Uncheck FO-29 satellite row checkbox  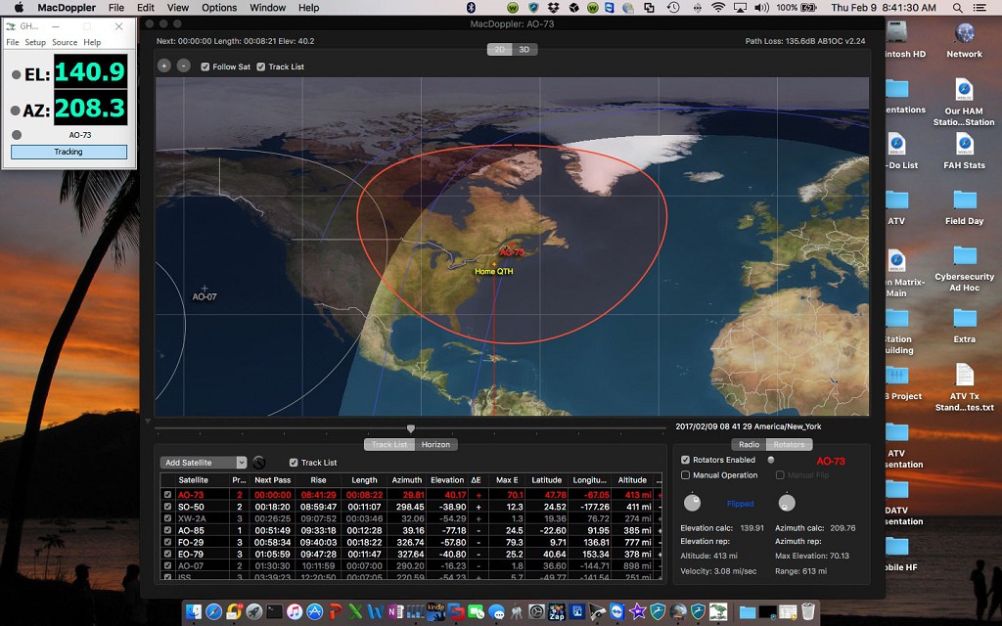pyautogui.click(x=167, y=542)
